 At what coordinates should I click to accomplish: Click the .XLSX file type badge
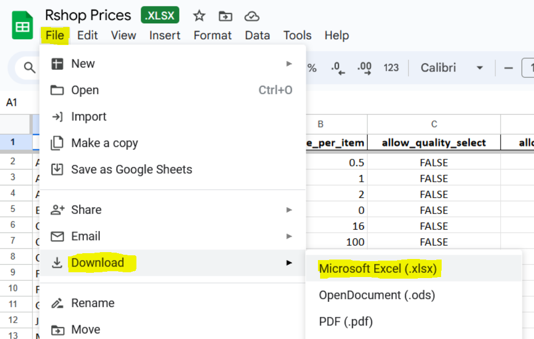pos(160,15)
